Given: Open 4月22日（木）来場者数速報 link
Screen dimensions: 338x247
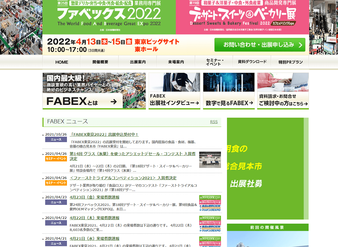Looking at the screenshot, I should (x=94, y=218).
